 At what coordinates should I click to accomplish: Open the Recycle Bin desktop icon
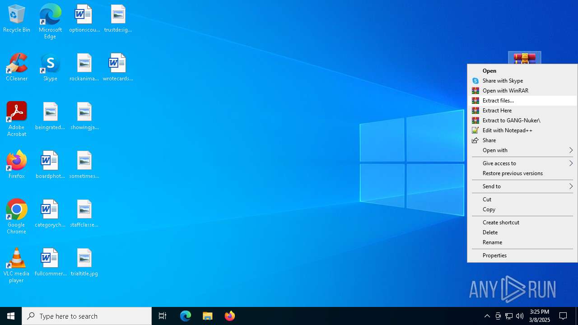point(17,19)
